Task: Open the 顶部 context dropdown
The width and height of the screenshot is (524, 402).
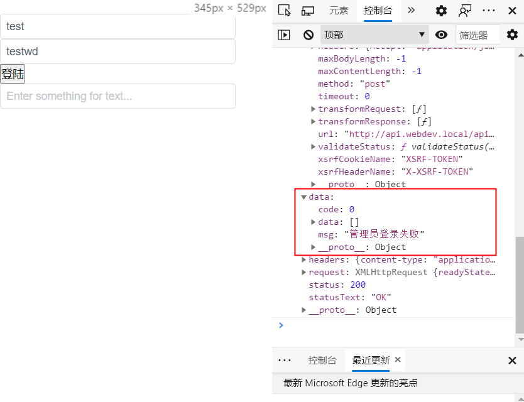Action: coord(374,35)
